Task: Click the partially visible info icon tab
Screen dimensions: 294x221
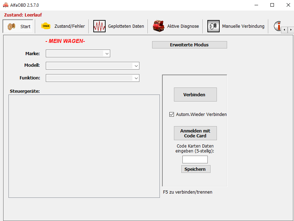Action: click(x=277, y=26)
